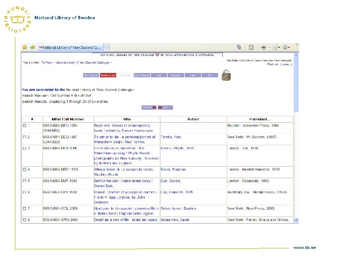
Task: Click the New Search button
Action: click(91, 75)
